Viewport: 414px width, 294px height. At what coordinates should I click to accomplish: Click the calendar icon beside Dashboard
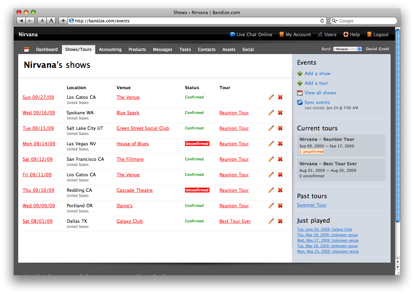[26, 50]
